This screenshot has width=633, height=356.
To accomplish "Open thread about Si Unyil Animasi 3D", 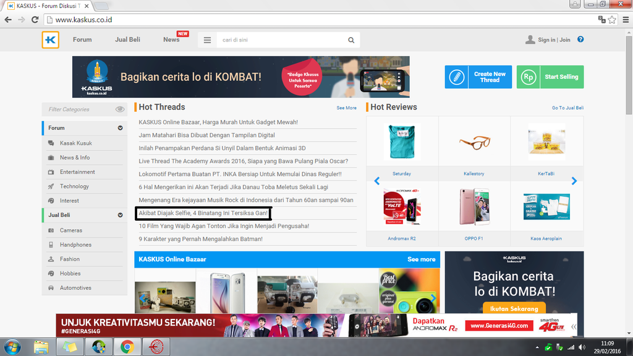I will point(222,148).
